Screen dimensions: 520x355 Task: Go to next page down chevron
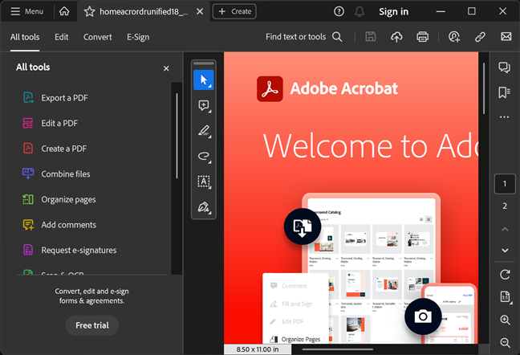505,251
